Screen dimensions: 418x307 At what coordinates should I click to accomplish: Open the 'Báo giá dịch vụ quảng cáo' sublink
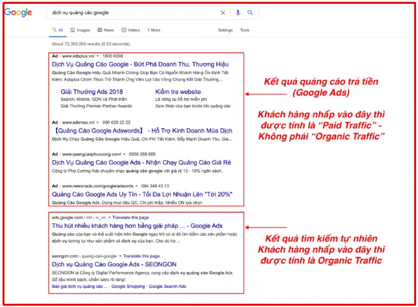click(80, 287)
